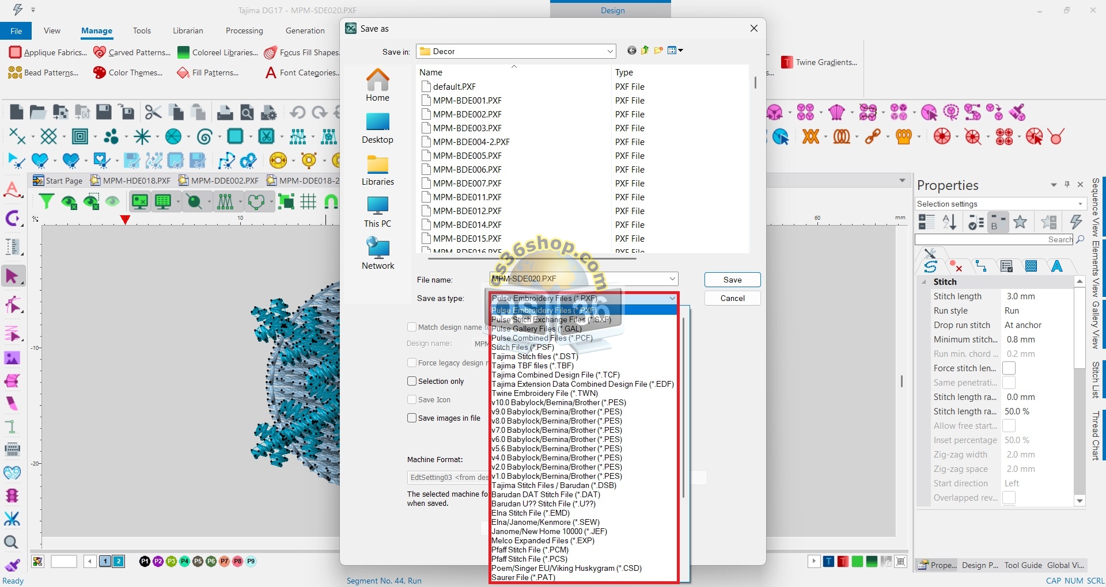
Task: Click the orange chain link tool icon
Action: coord(873,136)
